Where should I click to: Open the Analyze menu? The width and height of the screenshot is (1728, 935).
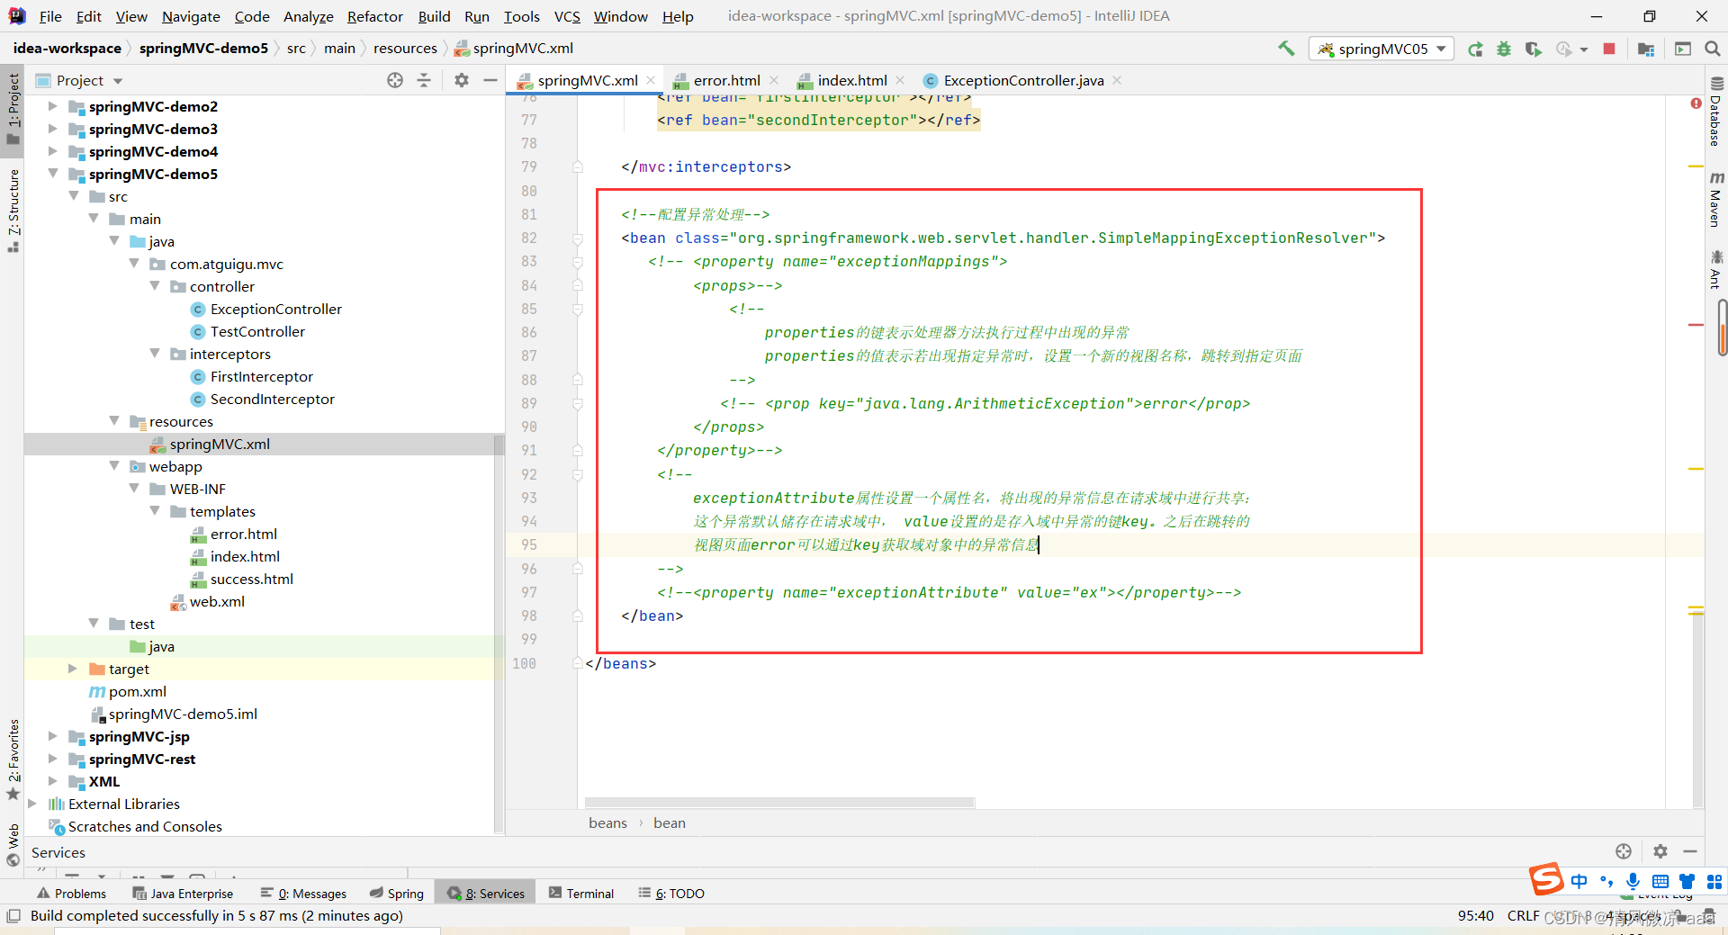click(308, 16)
